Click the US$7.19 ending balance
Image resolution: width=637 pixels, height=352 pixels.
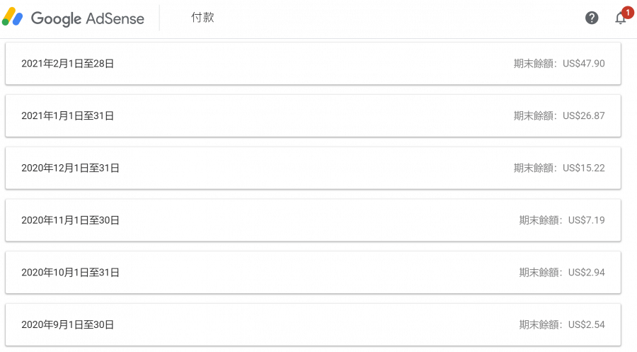coord(586,220)
